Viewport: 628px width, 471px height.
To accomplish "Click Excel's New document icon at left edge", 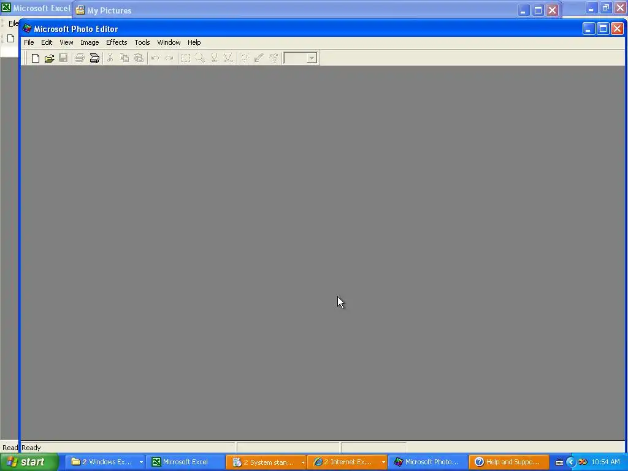I will tap(11, 39).
